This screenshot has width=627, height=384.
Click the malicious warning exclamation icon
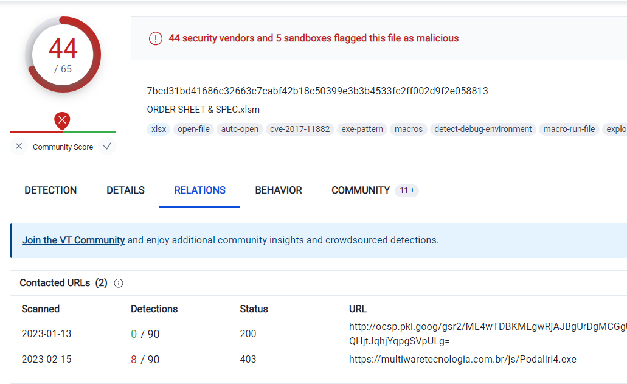click(154, 38)
